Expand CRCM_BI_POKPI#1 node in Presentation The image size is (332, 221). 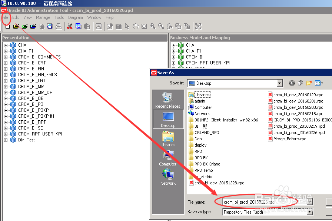tap(6, 116)
